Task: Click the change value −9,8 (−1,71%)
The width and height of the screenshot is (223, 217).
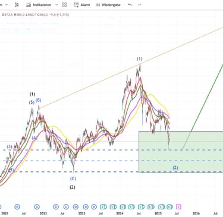Action: point(59,15)
